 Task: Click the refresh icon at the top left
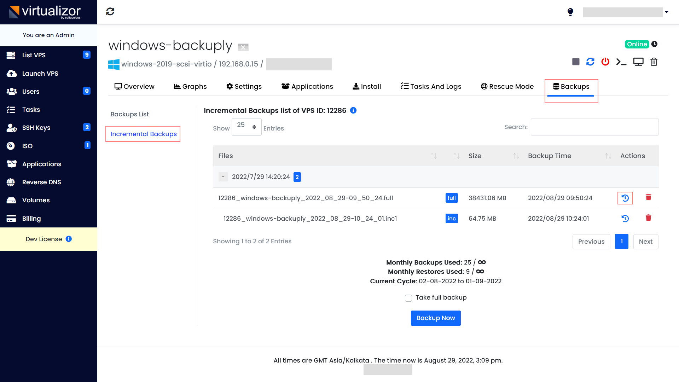(x=110, y=11)
